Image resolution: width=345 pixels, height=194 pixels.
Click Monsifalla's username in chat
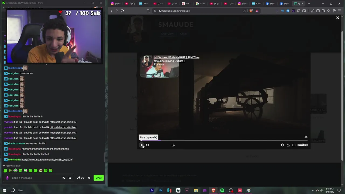(14, 160)
